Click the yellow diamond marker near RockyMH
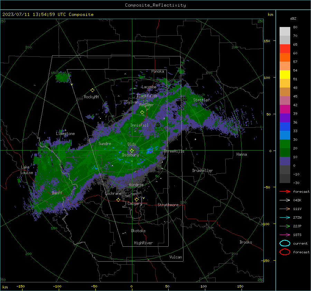 (x=92, y=90)
